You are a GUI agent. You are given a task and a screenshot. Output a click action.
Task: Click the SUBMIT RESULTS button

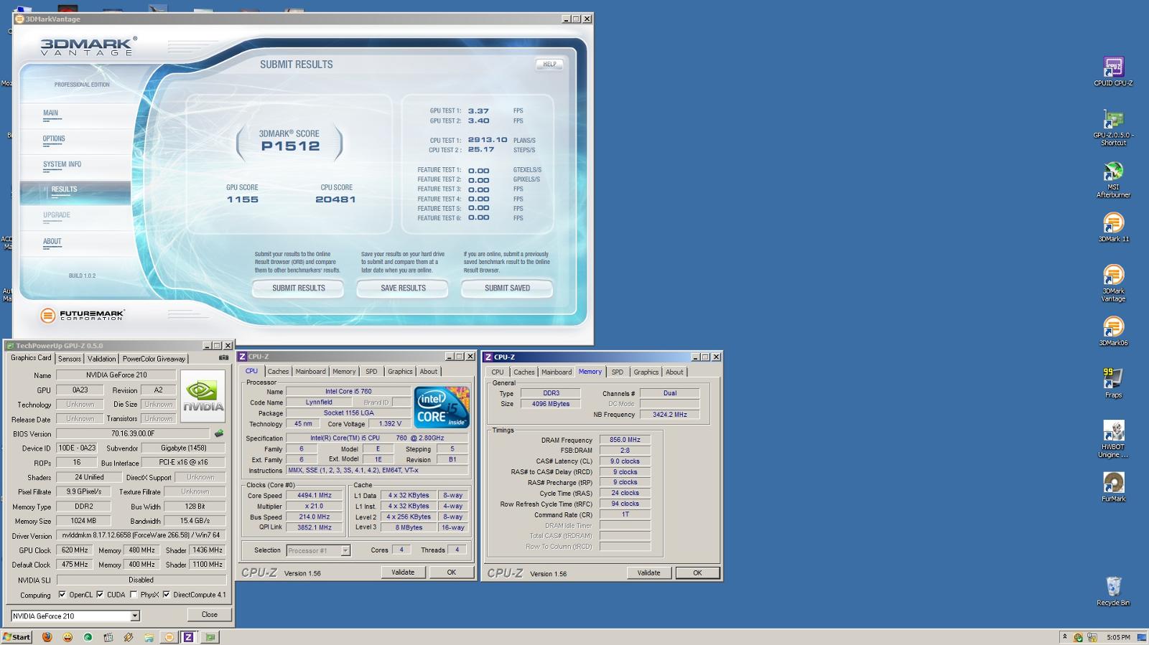click(298, 288)
